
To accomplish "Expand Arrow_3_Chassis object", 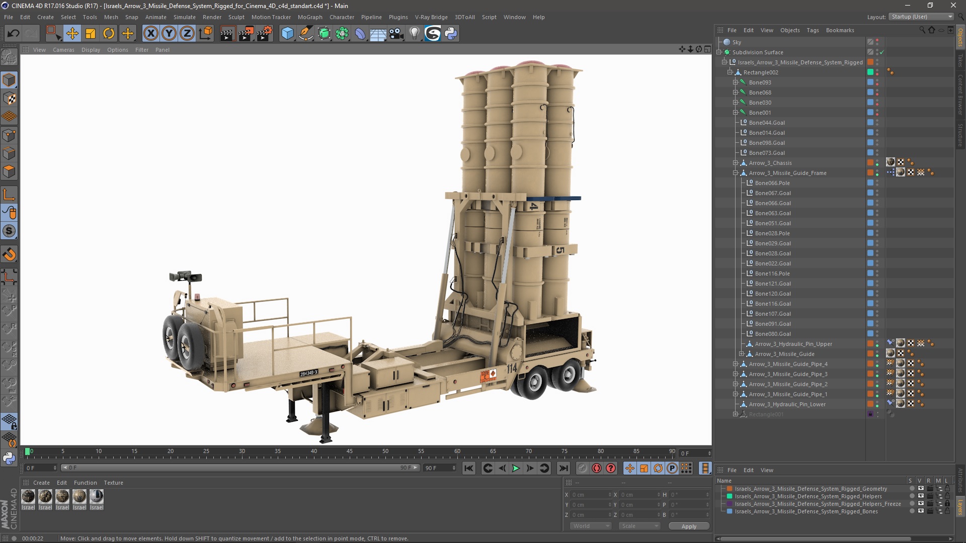I will [x=735, y=163].
